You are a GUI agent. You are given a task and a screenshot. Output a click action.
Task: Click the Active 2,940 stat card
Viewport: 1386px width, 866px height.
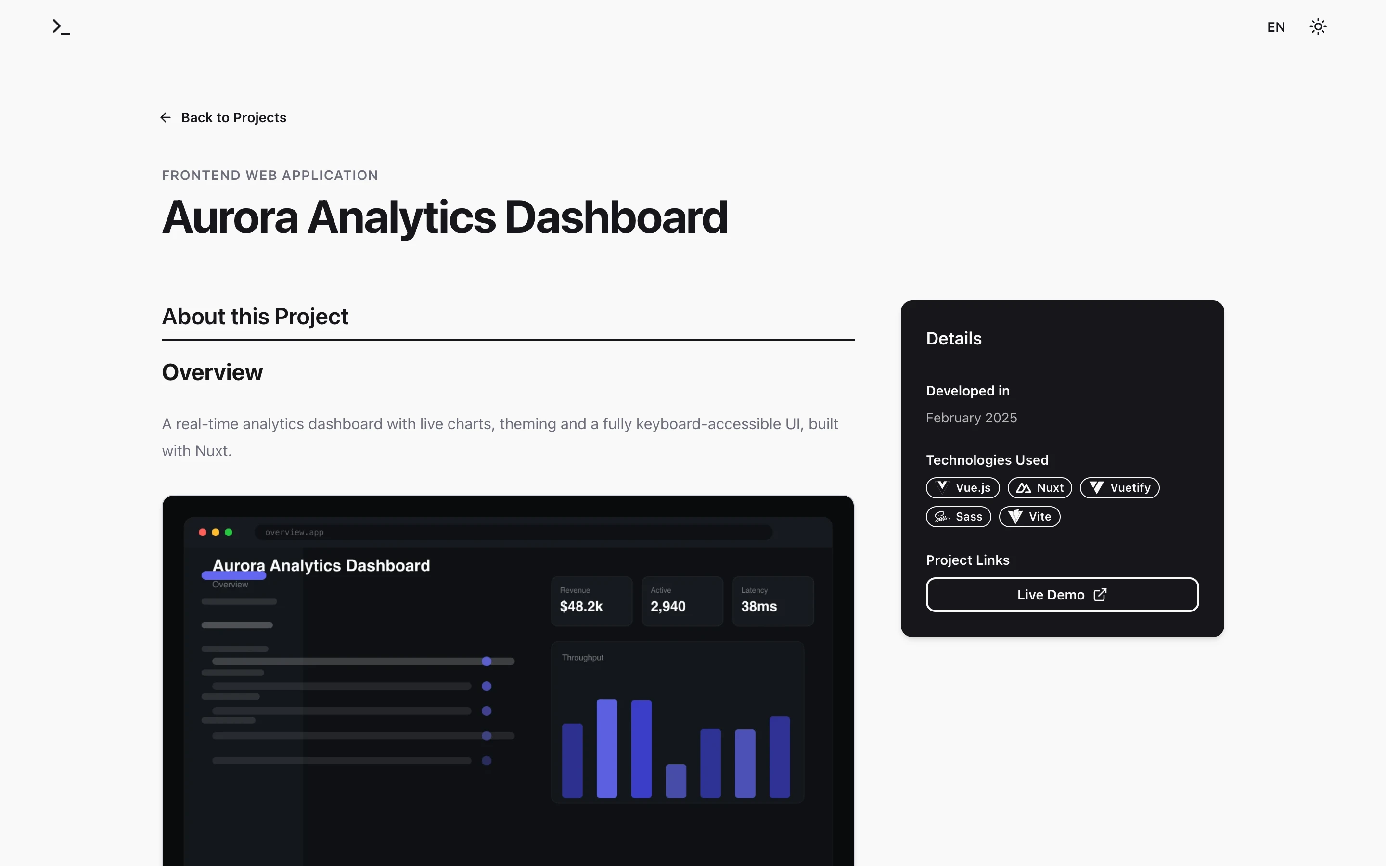click(x=682, y=601)
